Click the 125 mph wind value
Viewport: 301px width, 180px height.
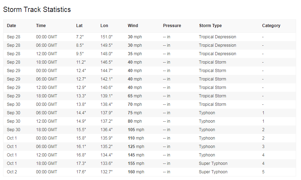tap(136, 147)
